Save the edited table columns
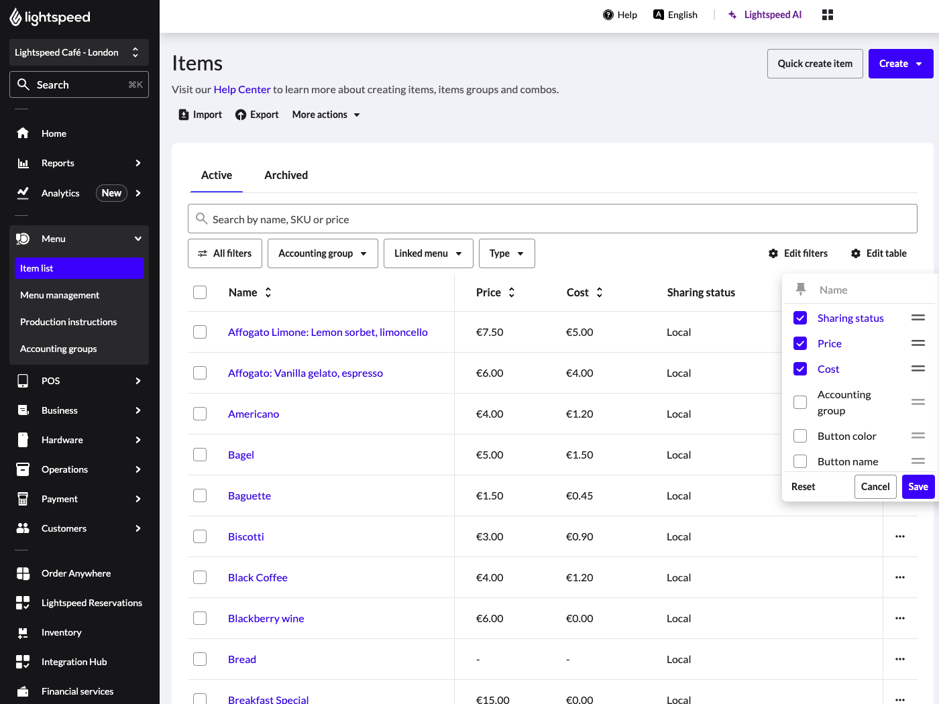939x704 pixels. tap(918, 487)
